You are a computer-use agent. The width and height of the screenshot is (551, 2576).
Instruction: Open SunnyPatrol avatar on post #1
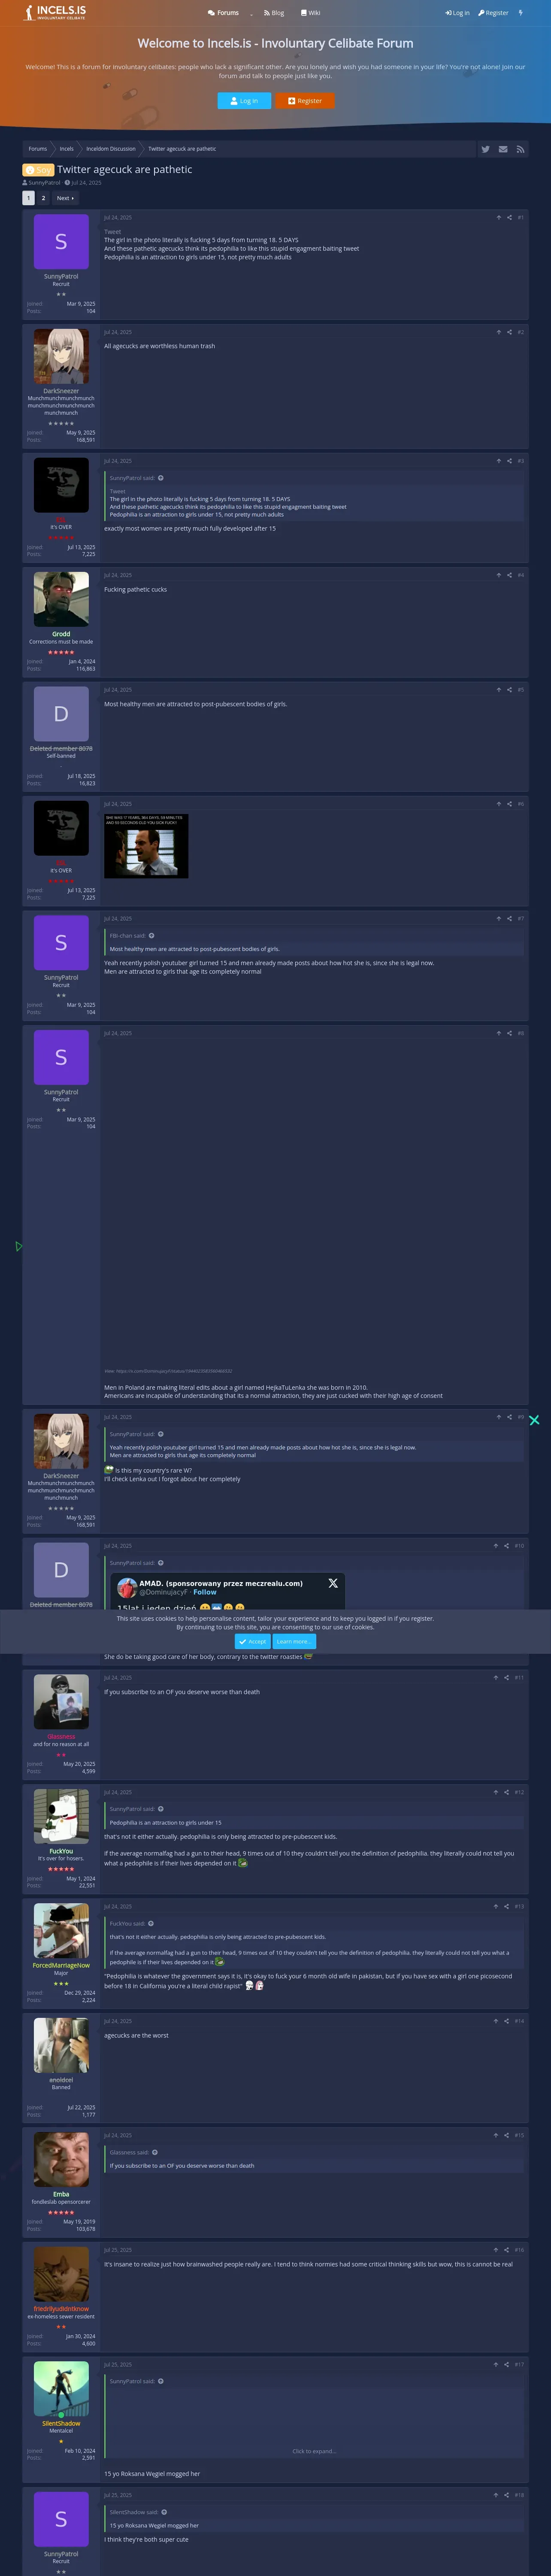(61, 242)
